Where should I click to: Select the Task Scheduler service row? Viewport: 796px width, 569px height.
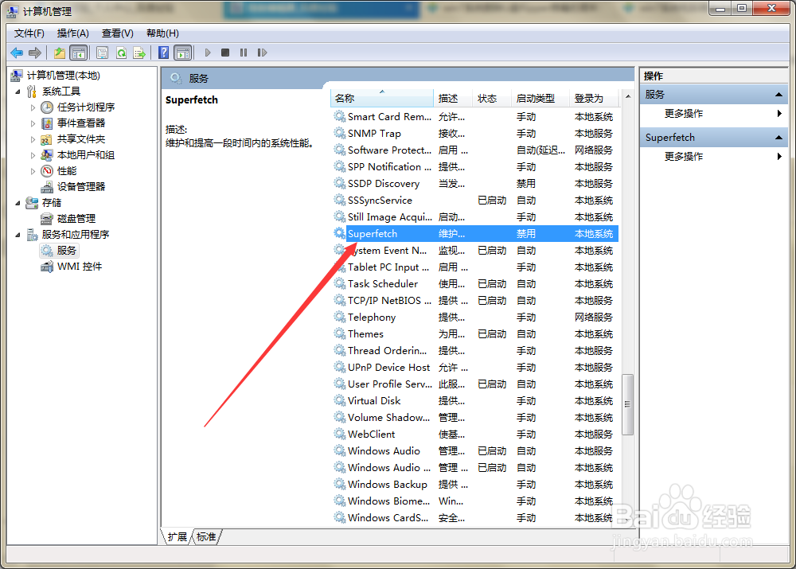point(475,284)
